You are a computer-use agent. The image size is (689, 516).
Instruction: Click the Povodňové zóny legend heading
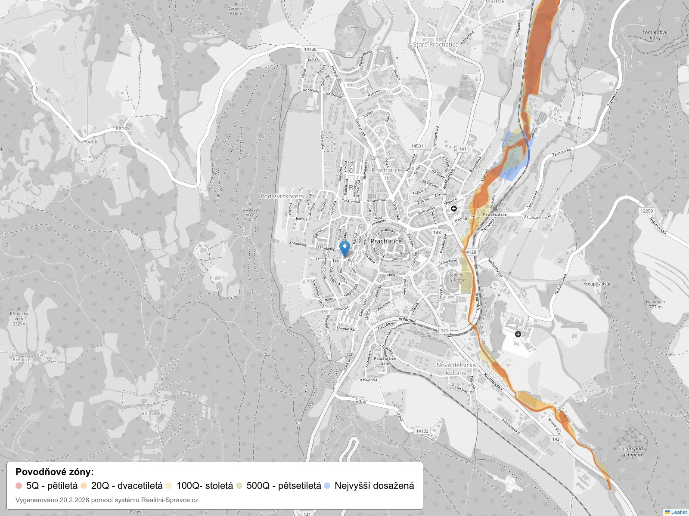point(55,472)
